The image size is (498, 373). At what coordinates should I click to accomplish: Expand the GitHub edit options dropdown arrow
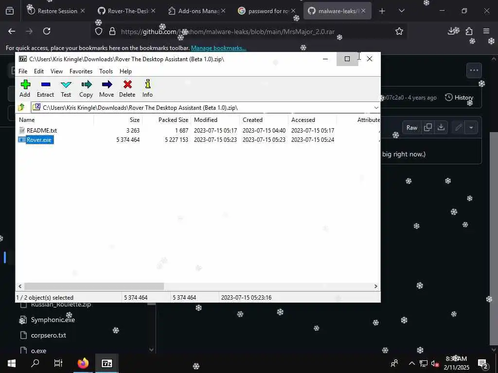pyautogui.click(x=471, y=128)
